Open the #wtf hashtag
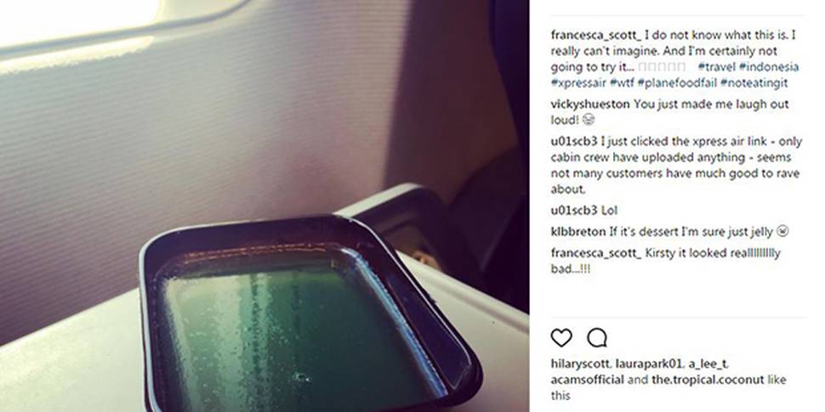 622,82
